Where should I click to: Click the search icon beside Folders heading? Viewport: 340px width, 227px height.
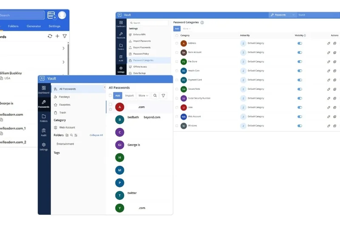pos(71,135)
